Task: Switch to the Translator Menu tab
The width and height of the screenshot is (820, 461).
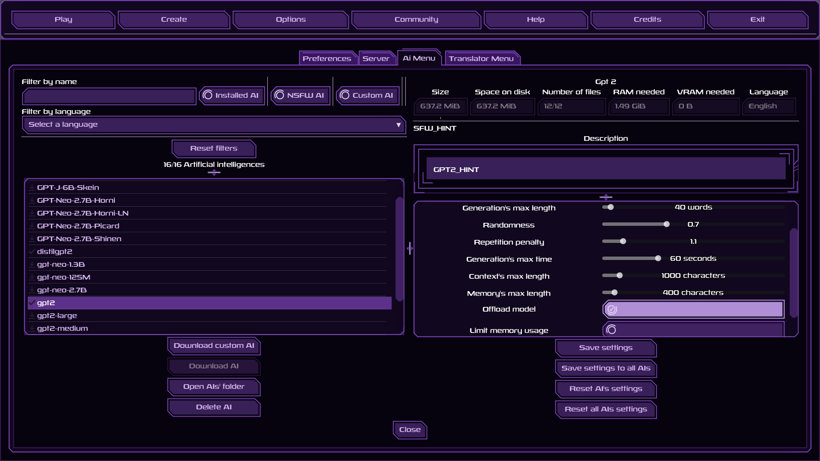Action: coord(482,58)
